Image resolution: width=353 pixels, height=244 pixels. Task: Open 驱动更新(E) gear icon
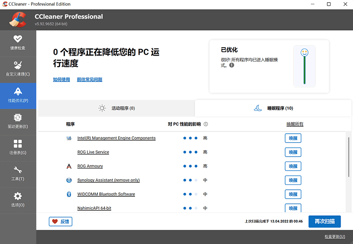[18, 118]
